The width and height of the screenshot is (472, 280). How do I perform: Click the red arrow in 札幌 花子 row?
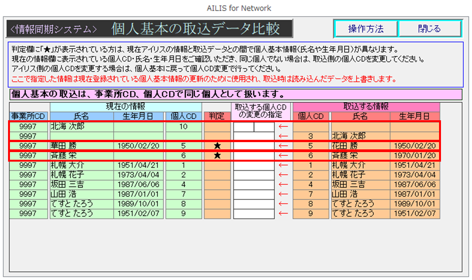point(283,175)
